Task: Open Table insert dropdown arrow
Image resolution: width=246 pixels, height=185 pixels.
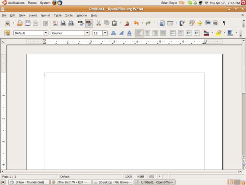Action: coord(176,23)
